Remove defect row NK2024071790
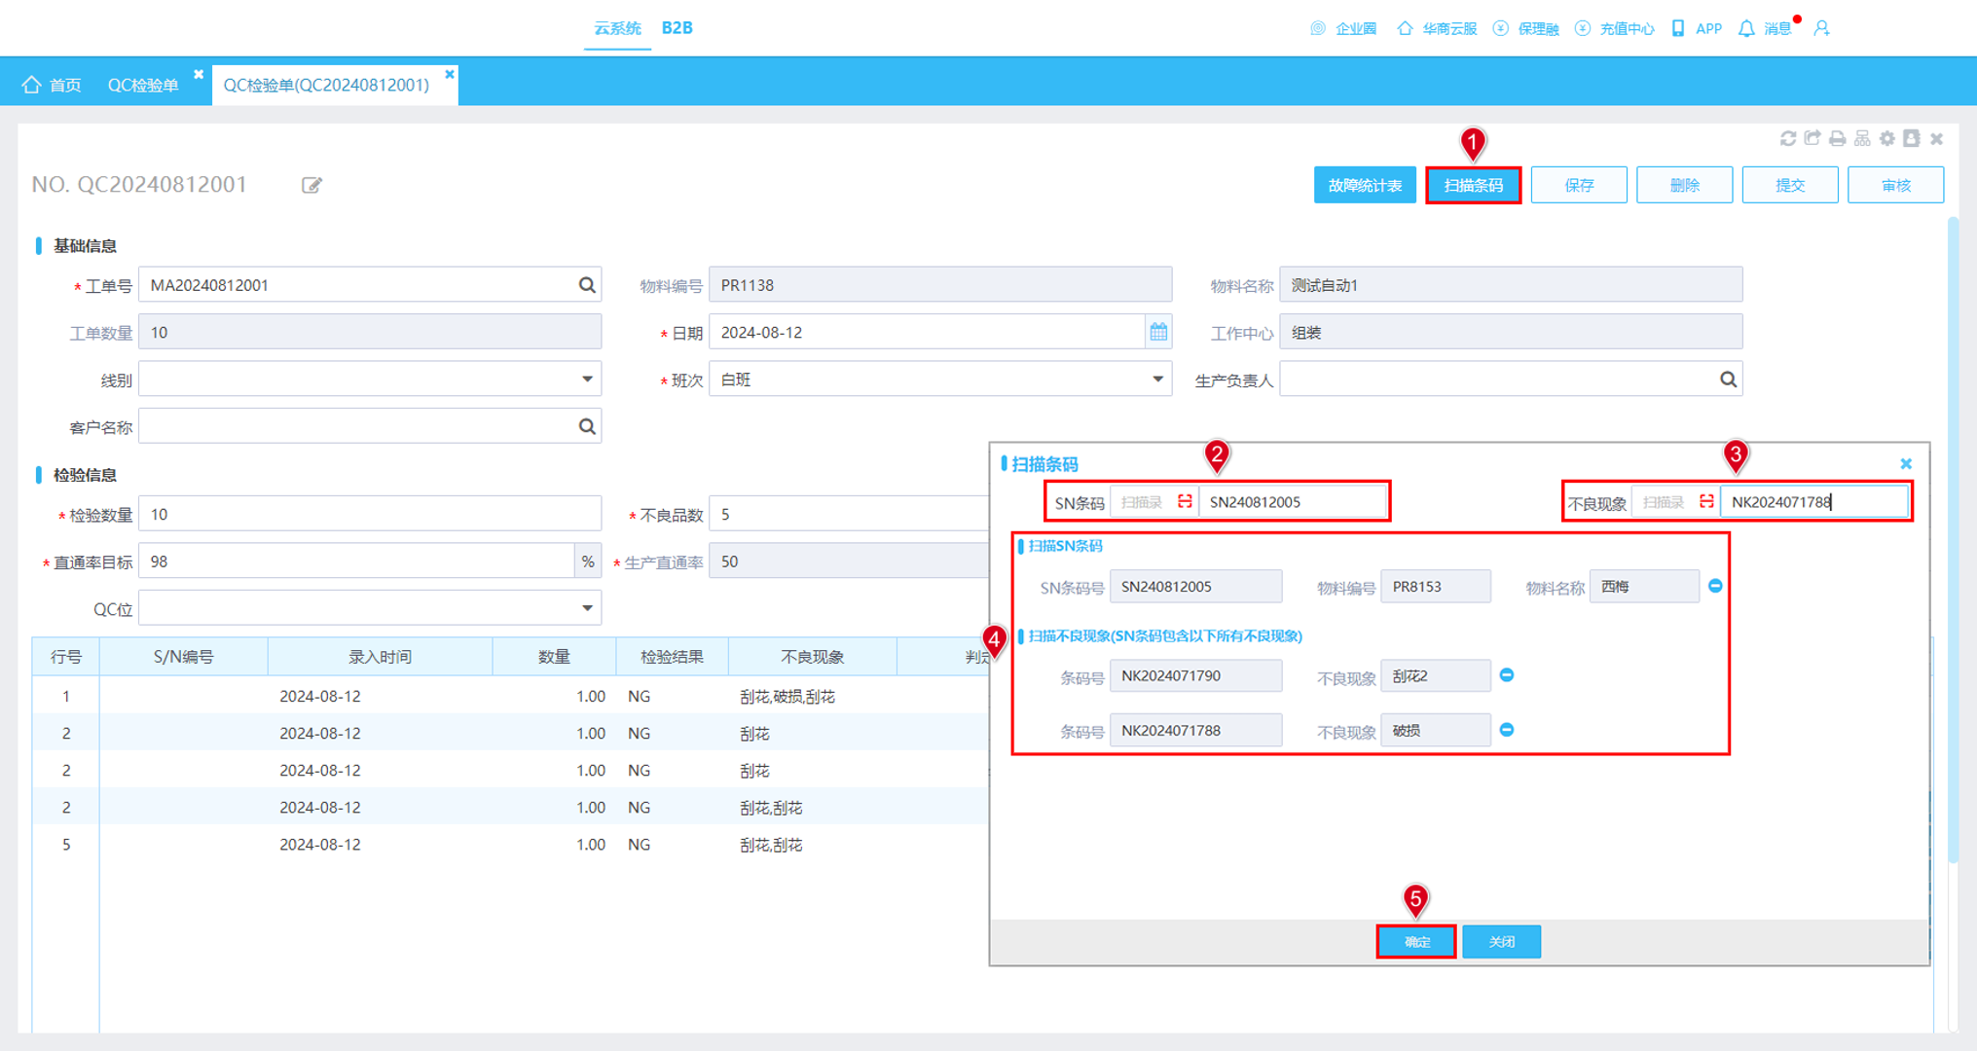Screen dimensions: 1977x1051 tap(1507, 674)
